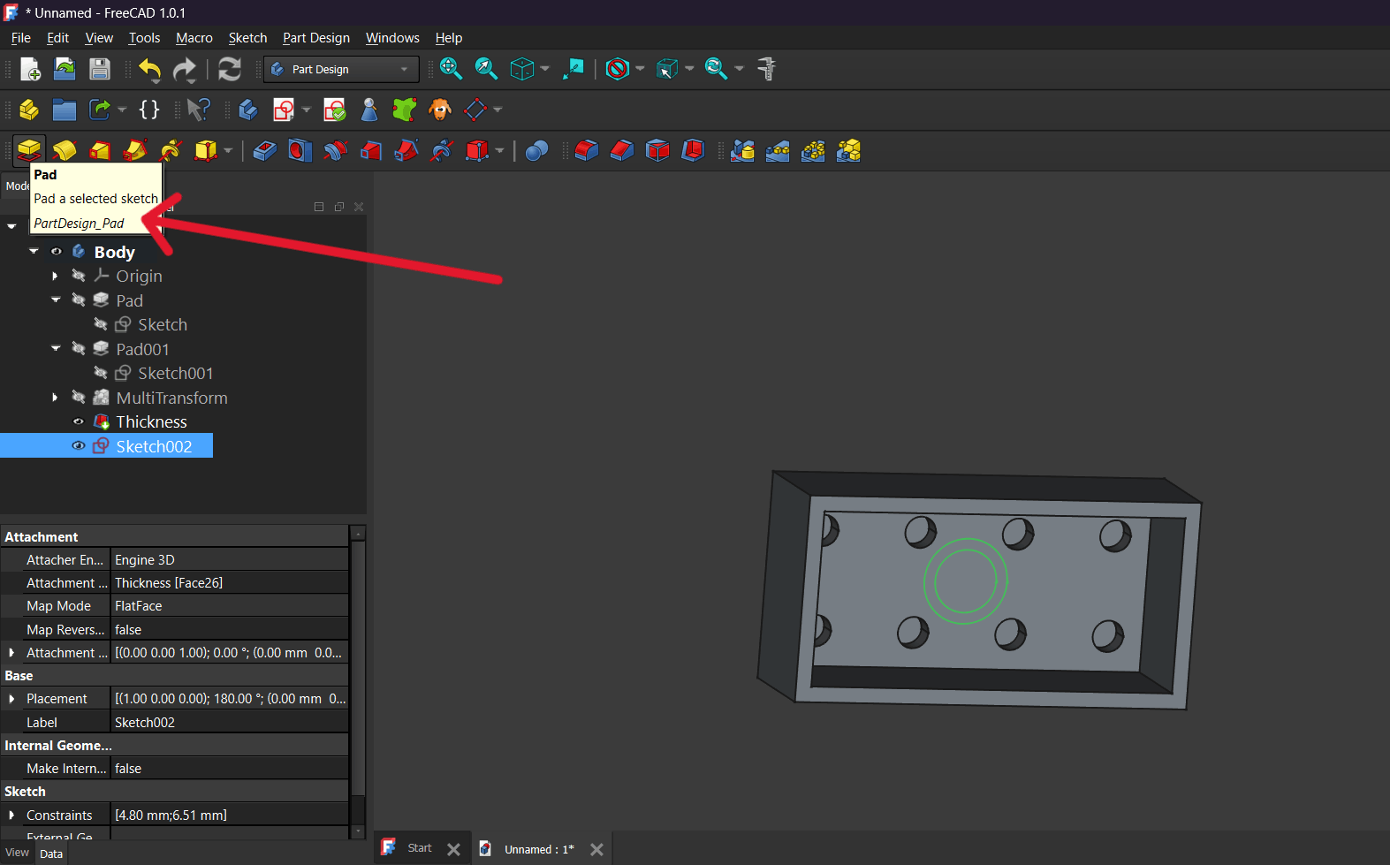Click the Pad tool icon

(x=29, y=150)
